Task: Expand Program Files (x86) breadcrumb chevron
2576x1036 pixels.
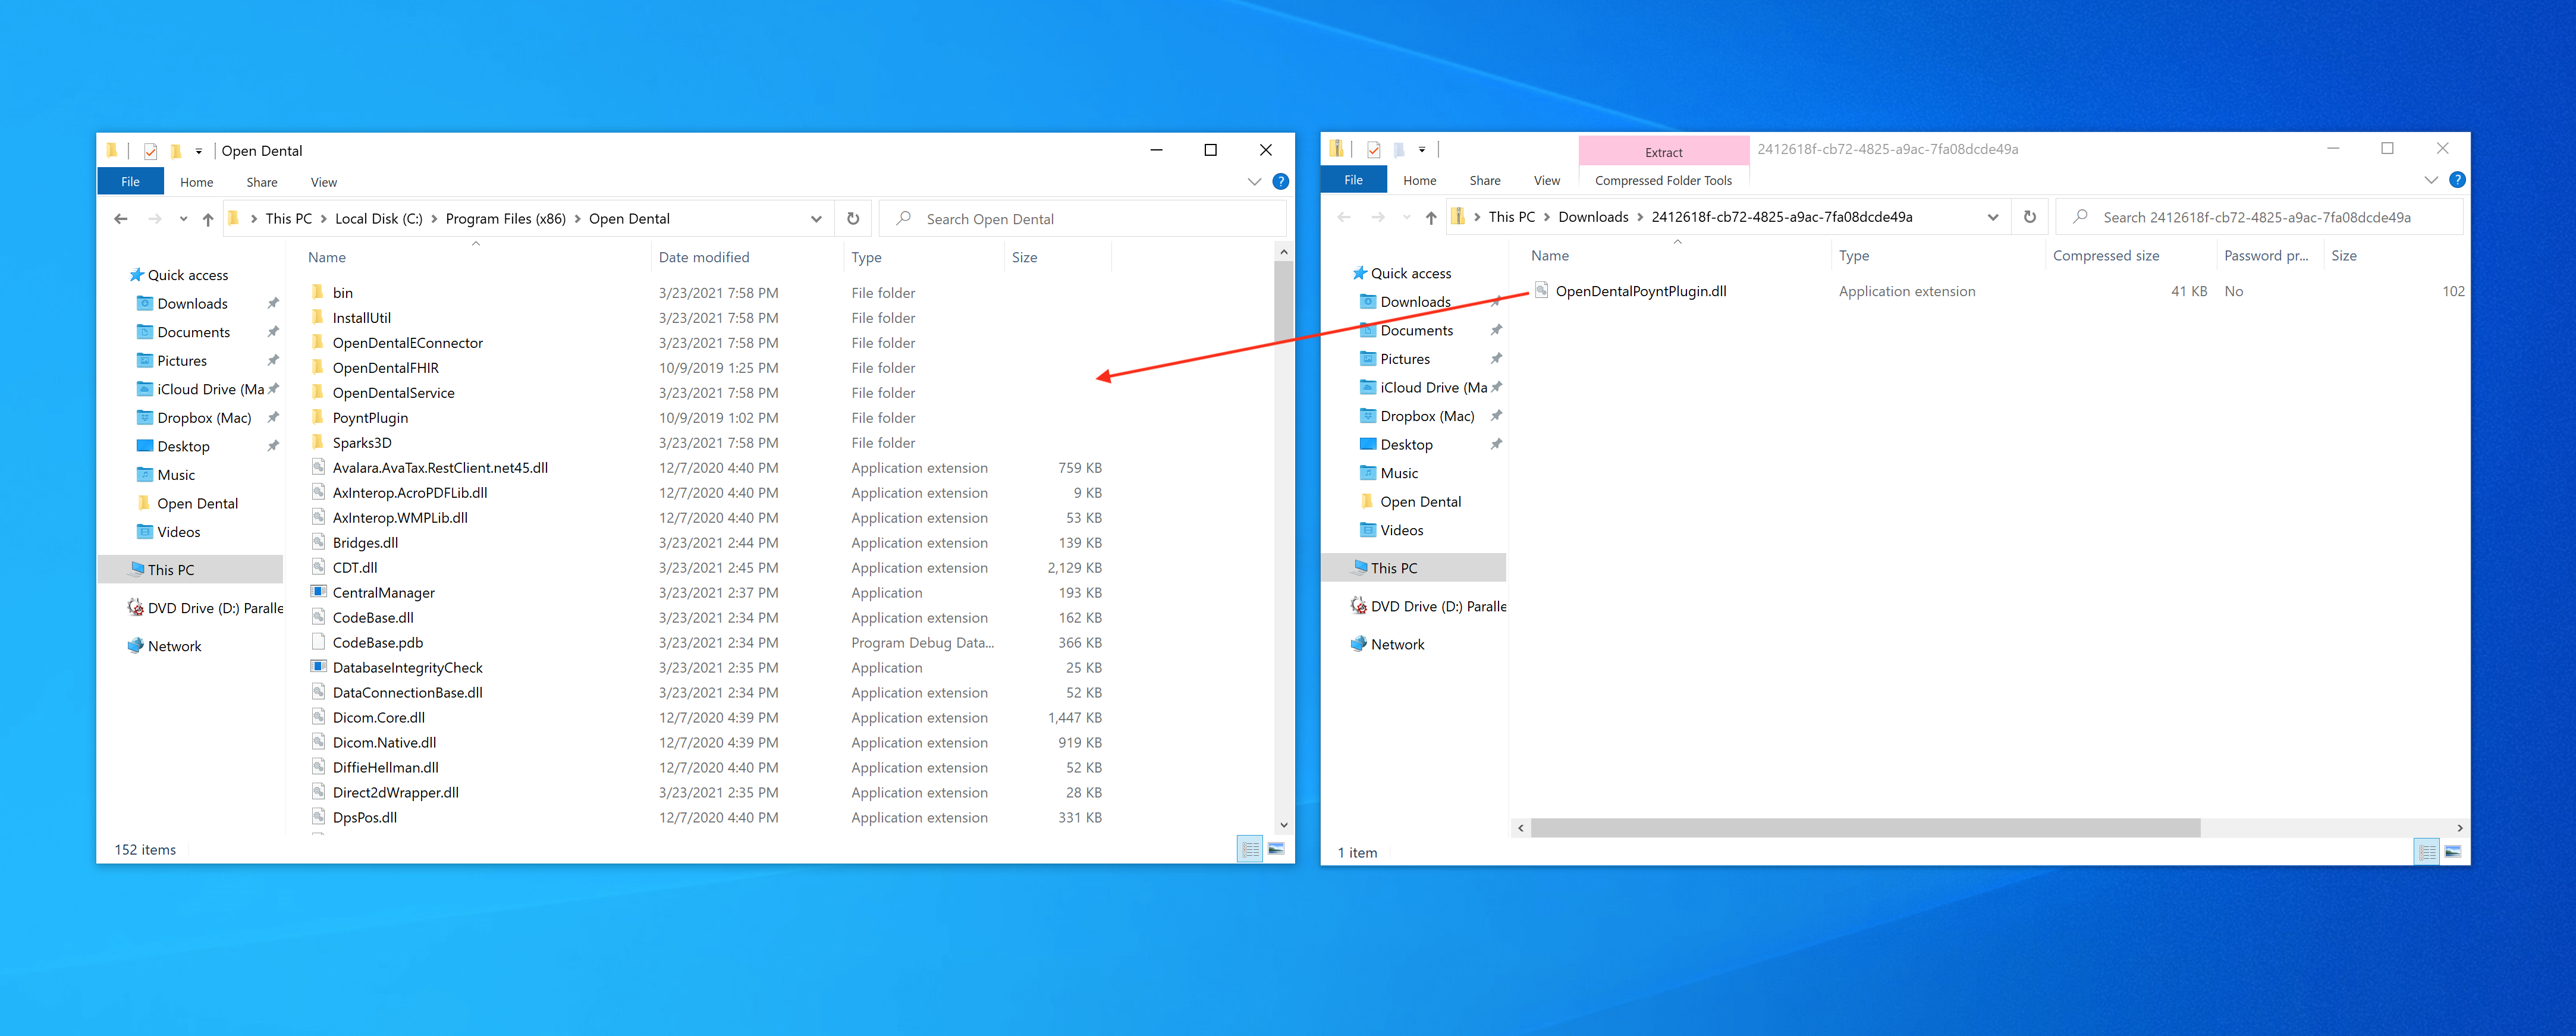Action: (577, 219)
